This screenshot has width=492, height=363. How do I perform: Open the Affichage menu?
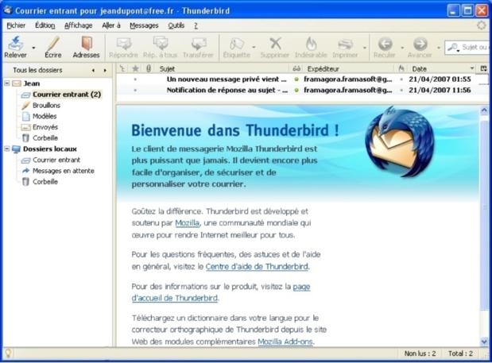[78, 25]
